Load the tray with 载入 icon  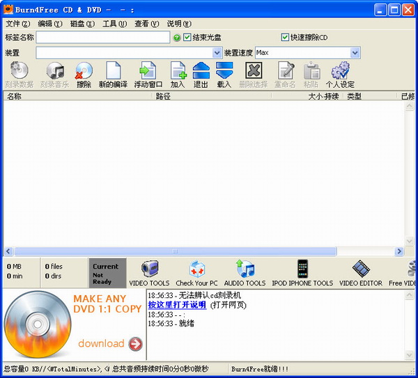click(x=224, y=70)
